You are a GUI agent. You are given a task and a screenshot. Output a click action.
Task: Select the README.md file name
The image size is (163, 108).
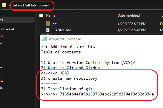61,30
